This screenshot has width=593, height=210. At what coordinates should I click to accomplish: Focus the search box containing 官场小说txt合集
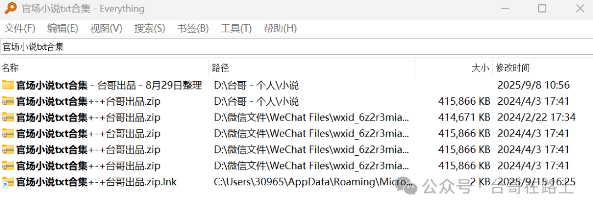(296, 47)
